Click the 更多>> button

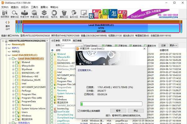pos(173,46)
